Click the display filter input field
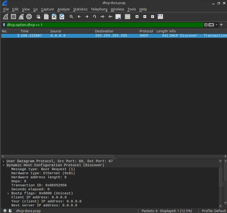This screenshot has height=213, width=227. (x=105, y=25)
